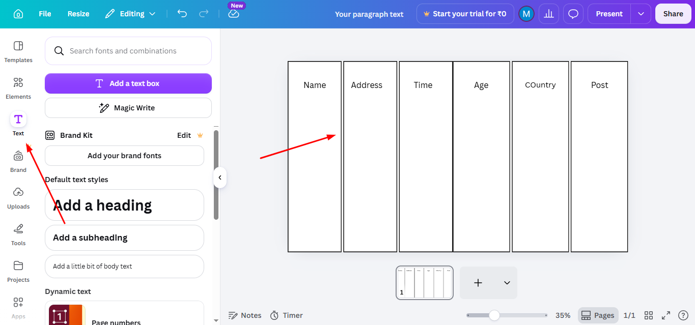Expand the add page options chevron

(x=507, y=283)
